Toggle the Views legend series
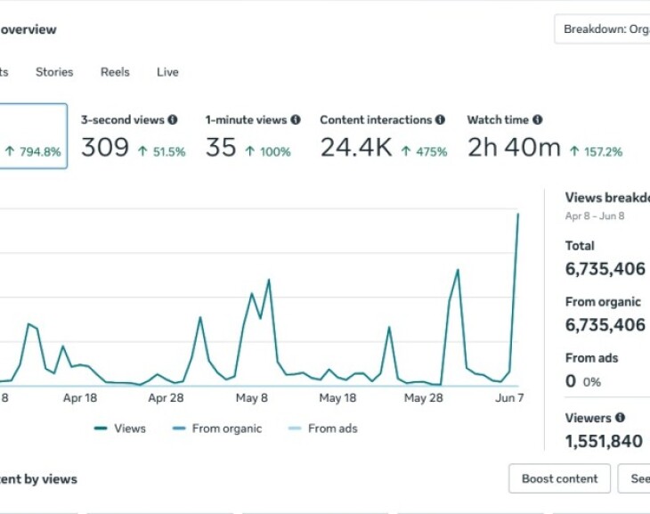Screen dimensions: 650x514 coord(120,428)
